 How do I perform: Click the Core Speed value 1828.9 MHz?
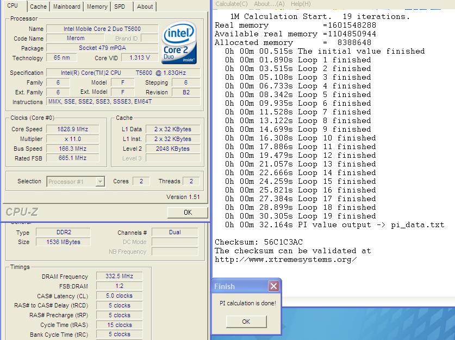(x=72, y=129)
